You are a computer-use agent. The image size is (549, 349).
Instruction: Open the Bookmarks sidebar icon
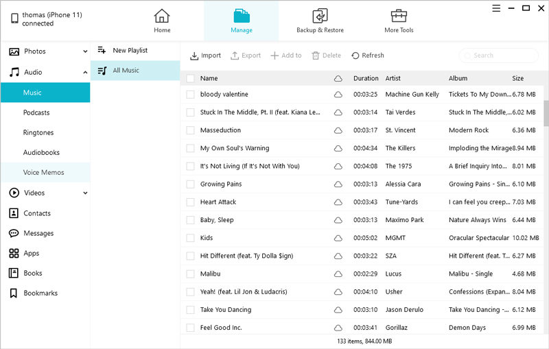click(14, 293)
